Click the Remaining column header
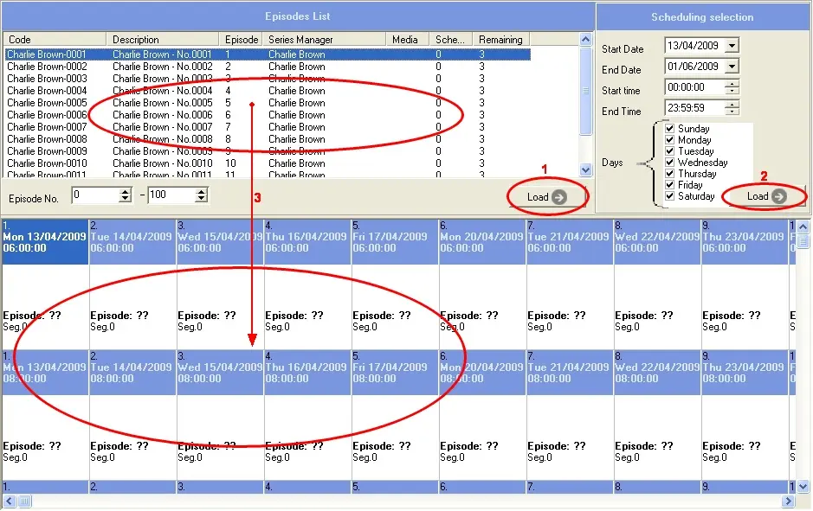The height and width of the screenshot is (511, 813). [x=501, y=40]
